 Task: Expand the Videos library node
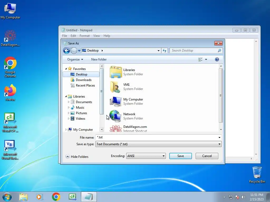pyautogui.click(x=69, y=119)
